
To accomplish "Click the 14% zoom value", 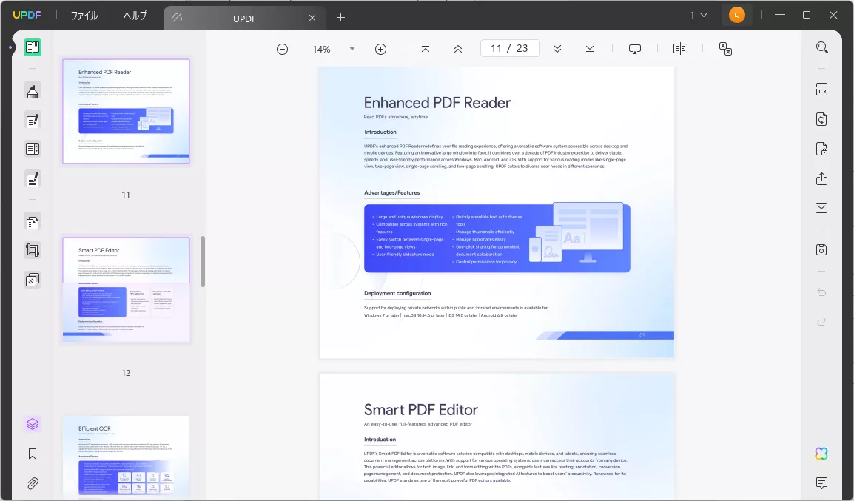I will pyautogui.click(x=321, y=49).
